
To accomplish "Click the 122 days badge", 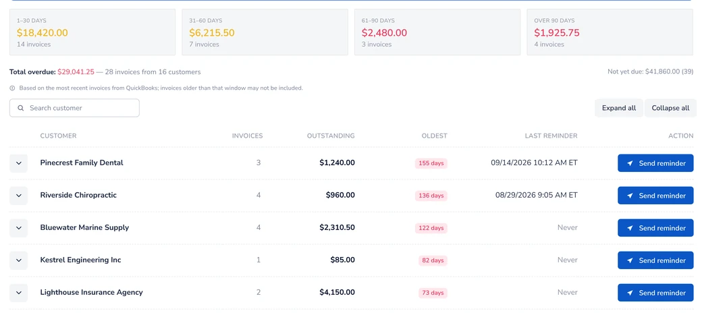I will [431, 228].
